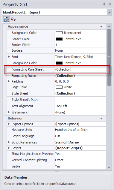Expand the Export Options property
The width and height of the screenshot is (114, 190).
[x=9, y=124]
